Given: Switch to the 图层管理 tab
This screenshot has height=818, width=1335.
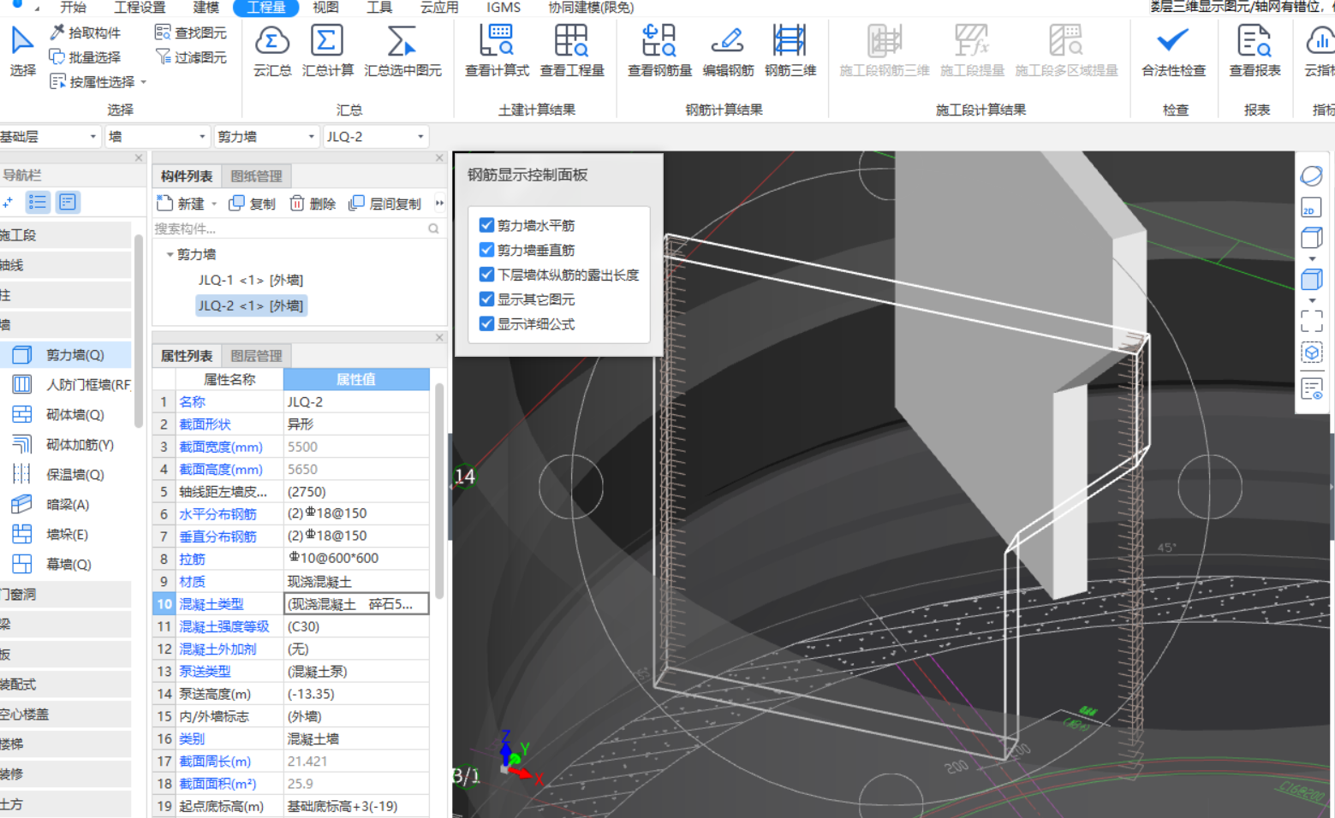Looking at the screenshot, I should 256,356.
